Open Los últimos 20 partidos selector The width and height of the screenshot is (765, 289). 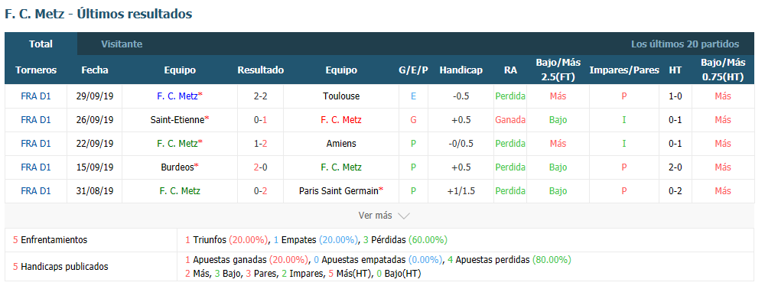685,44
